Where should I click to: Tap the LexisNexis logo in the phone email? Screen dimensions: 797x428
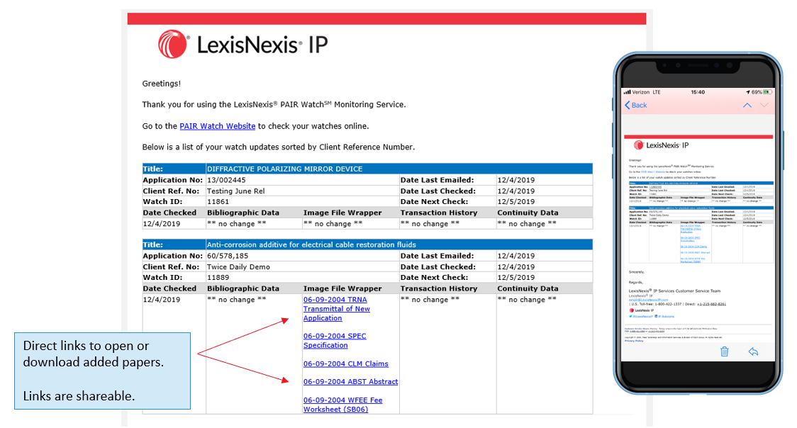(662, 145)
